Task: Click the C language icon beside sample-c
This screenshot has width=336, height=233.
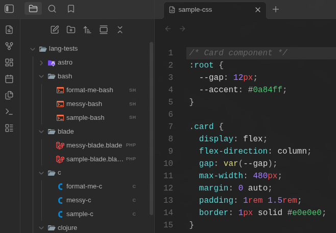Action: point(60,214)
